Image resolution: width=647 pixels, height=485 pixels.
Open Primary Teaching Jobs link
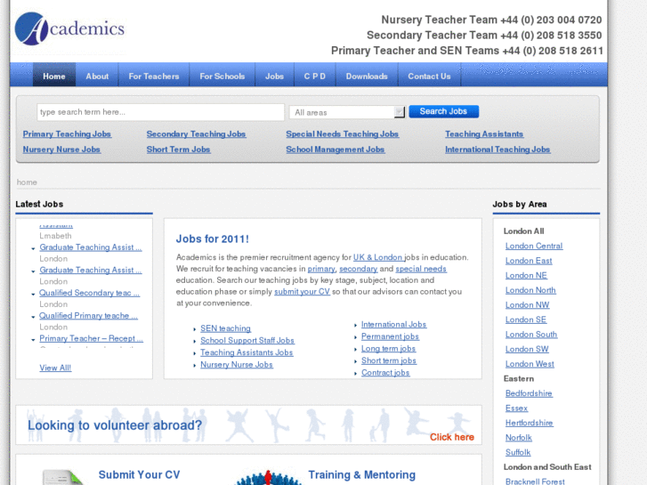coord(67,134)
